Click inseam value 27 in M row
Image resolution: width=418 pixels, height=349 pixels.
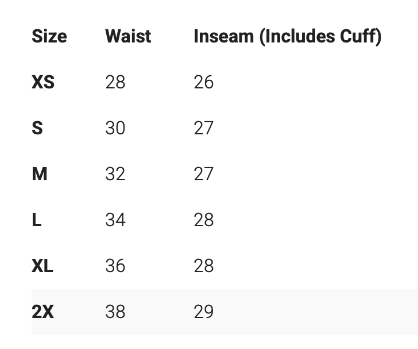tap(204, 174)
